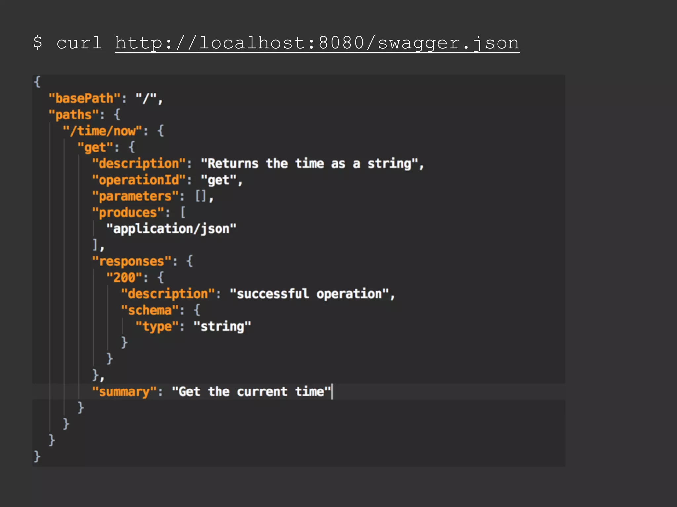This screenshot has width=677, height=507.
Task: Click the "application/json" value
Action: (x=171, y=229)
